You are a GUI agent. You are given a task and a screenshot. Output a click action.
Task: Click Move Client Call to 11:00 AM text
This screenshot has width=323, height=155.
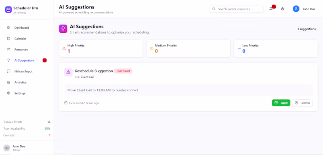103,90
